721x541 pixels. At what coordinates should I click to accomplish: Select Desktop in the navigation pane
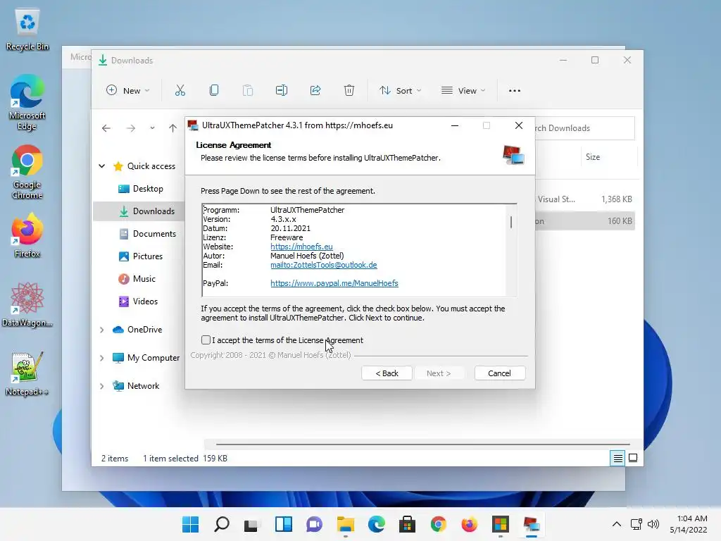[x=140, y=189]
